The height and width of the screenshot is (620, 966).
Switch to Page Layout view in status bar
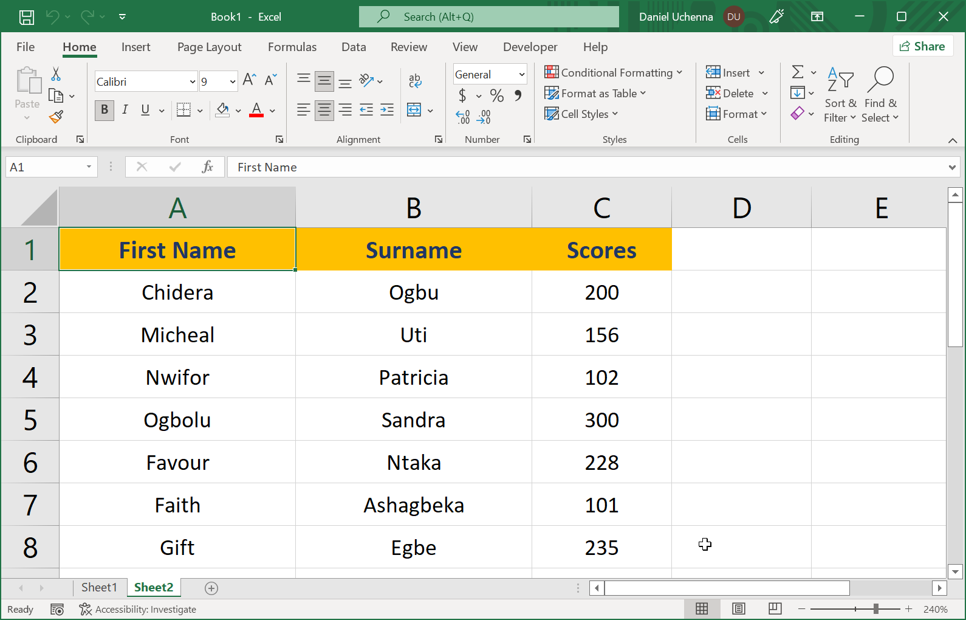[738, 609]
